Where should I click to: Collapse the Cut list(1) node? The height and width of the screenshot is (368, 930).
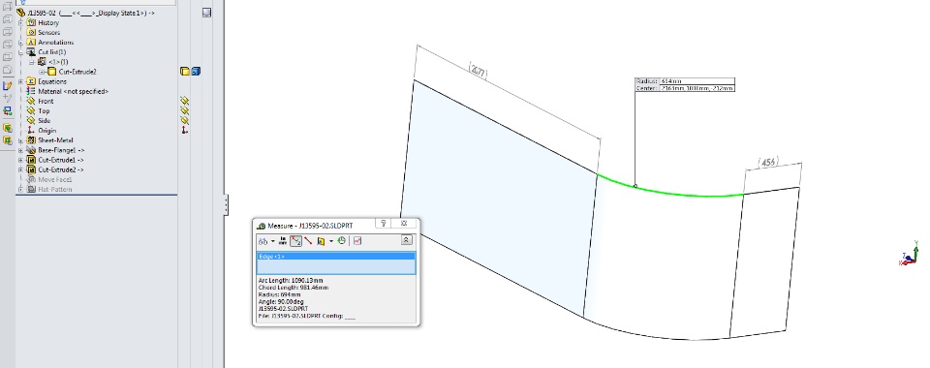tap(20, 52)
